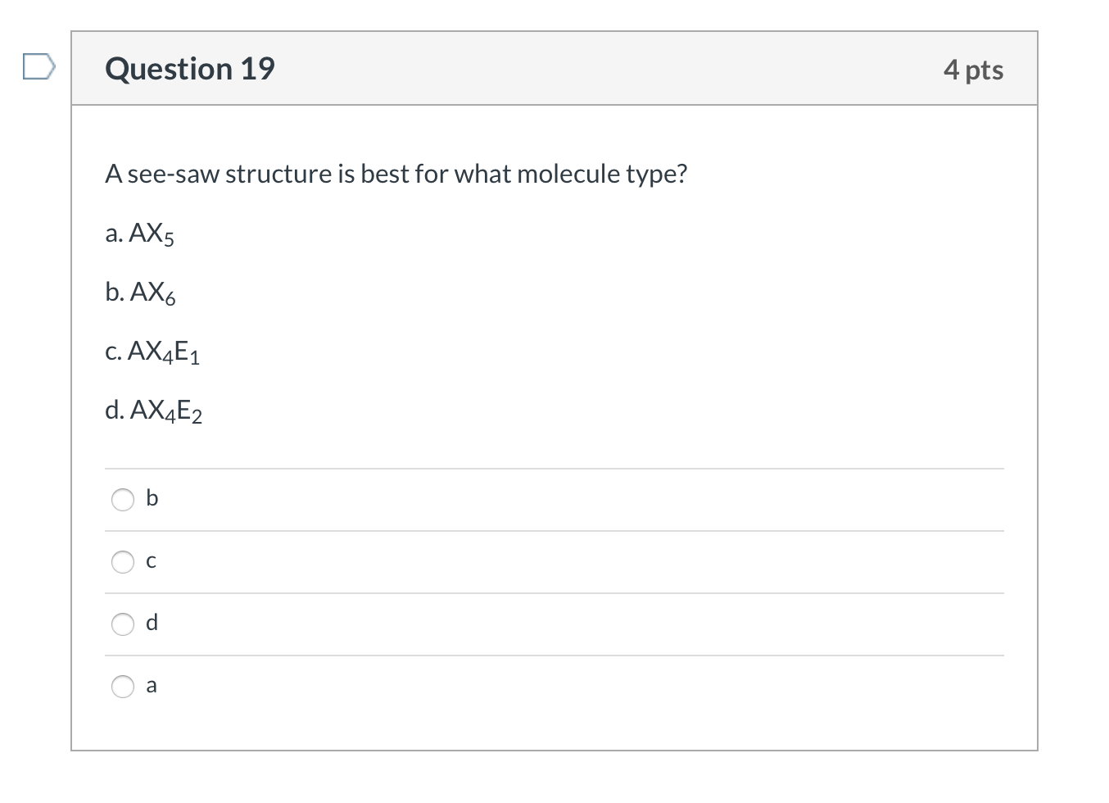Select radio button for answer a

[122, 687]
